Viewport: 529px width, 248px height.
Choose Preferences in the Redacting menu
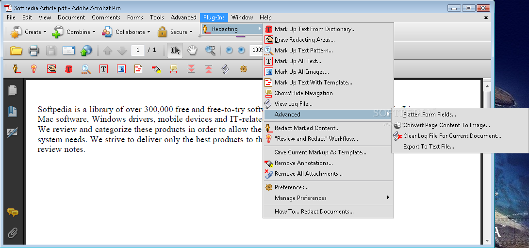[328, 187]
